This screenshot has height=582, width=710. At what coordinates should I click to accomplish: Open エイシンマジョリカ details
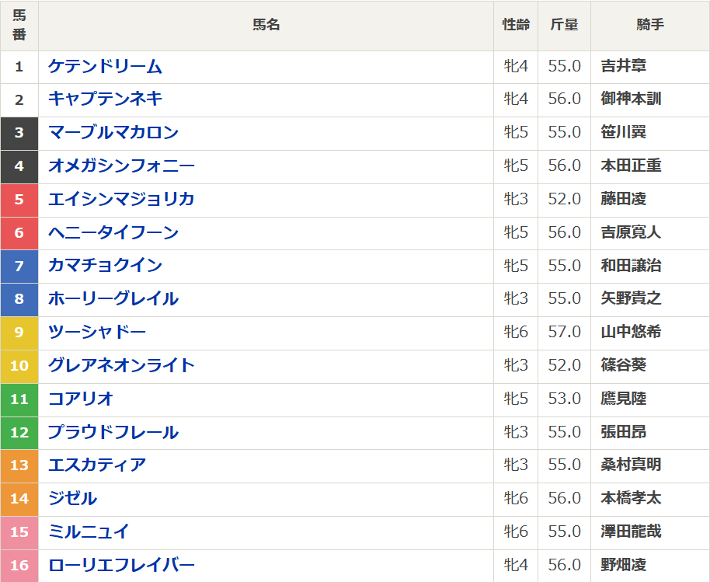tap(121, 199)
